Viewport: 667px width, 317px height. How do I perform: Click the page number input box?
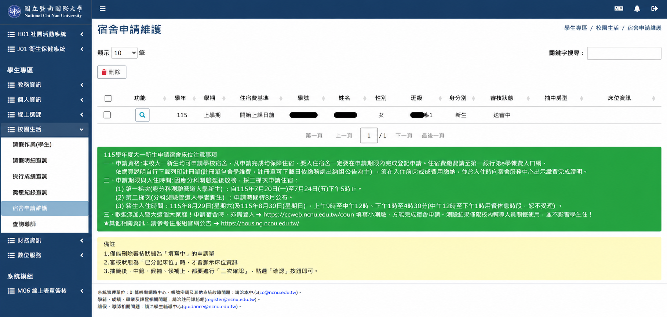pyautogui.click(x=369, y=136)
